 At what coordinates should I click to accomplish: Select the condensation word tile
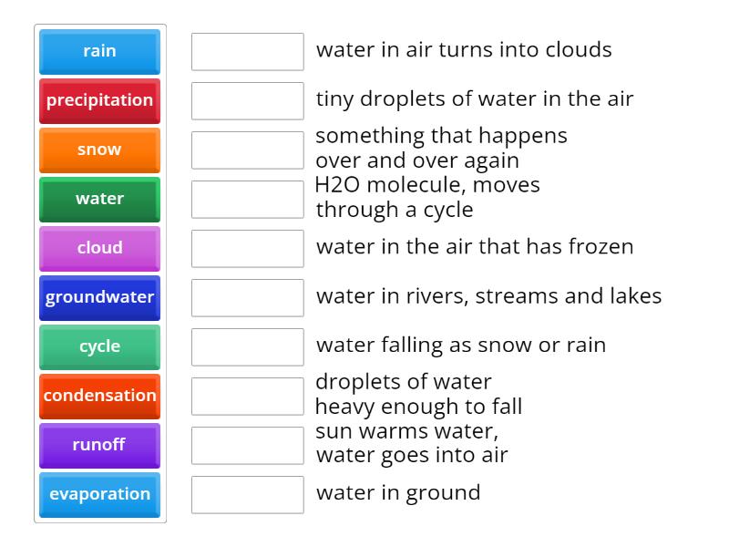pos(99,396)
